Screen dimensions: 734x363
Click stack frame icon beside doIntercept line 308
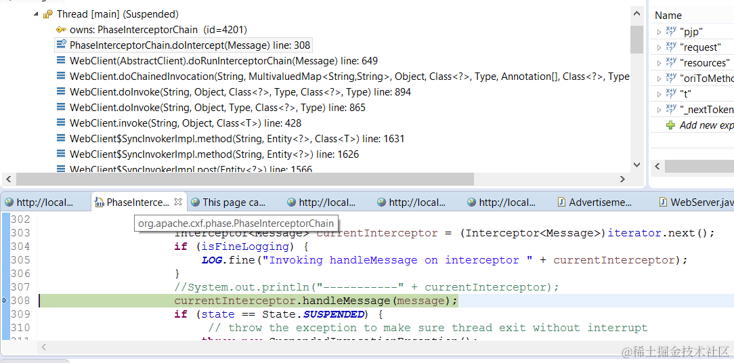[x=61, y=45]
